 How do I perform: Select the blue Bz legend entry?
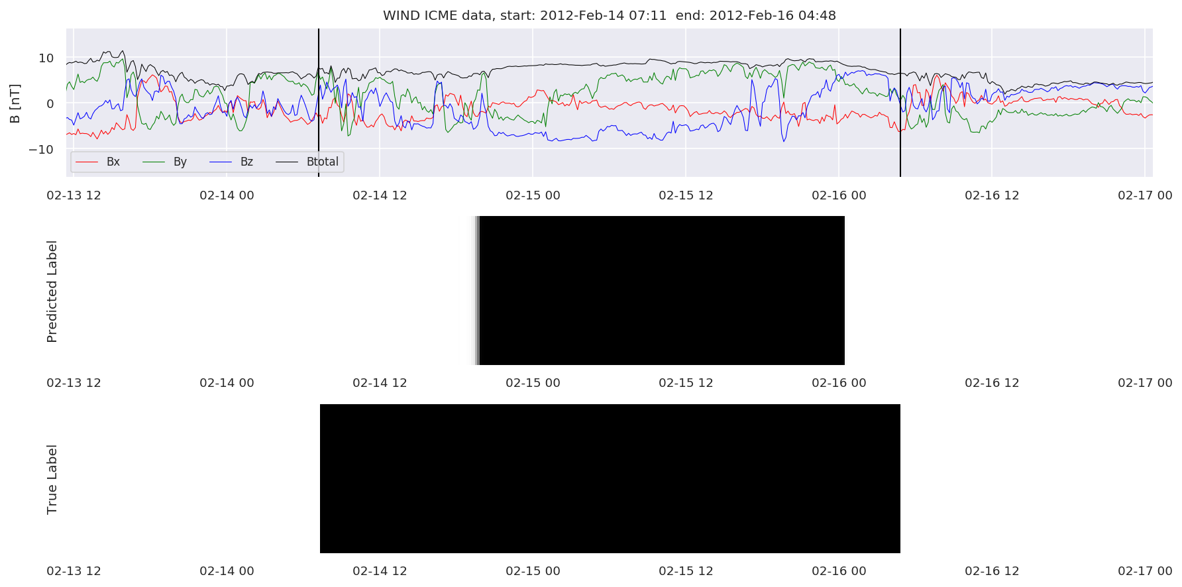(x=231, y=162)
